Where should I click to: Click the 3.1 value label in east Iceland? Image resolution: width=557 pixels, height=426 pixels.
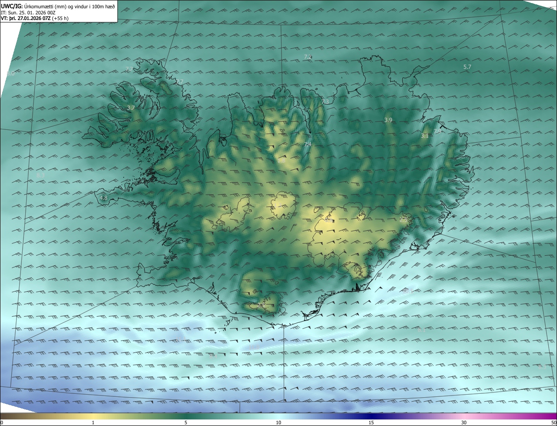[x=425, y=136]
